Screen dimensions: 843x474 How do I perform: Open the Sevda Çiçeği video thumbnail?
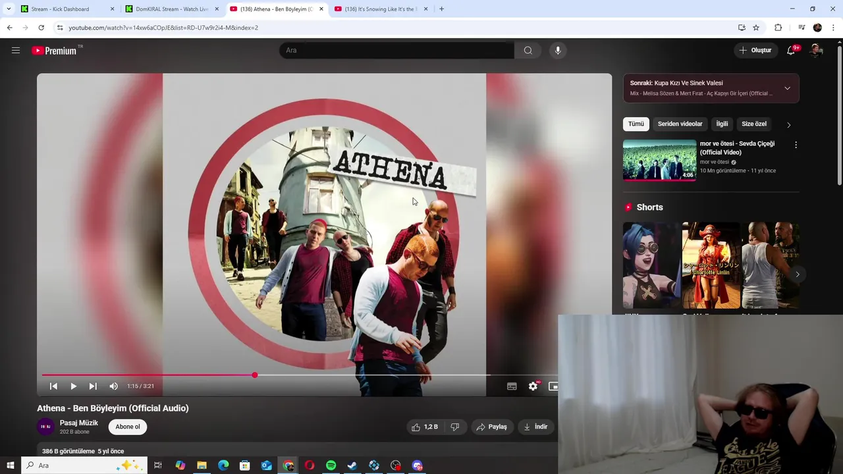[x=659, y=160]
